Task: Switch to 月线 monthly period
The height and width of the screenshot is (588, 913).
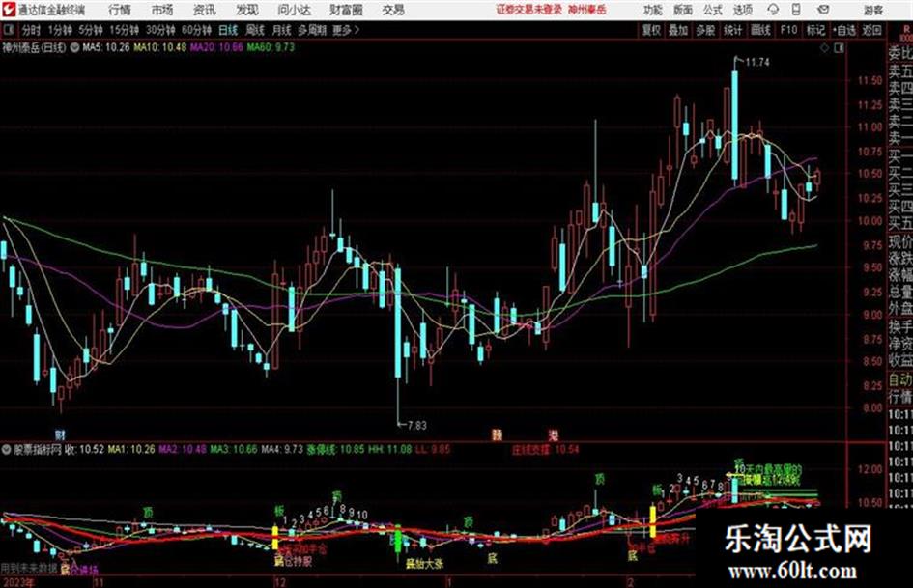Action: click(x=282, y=30)
